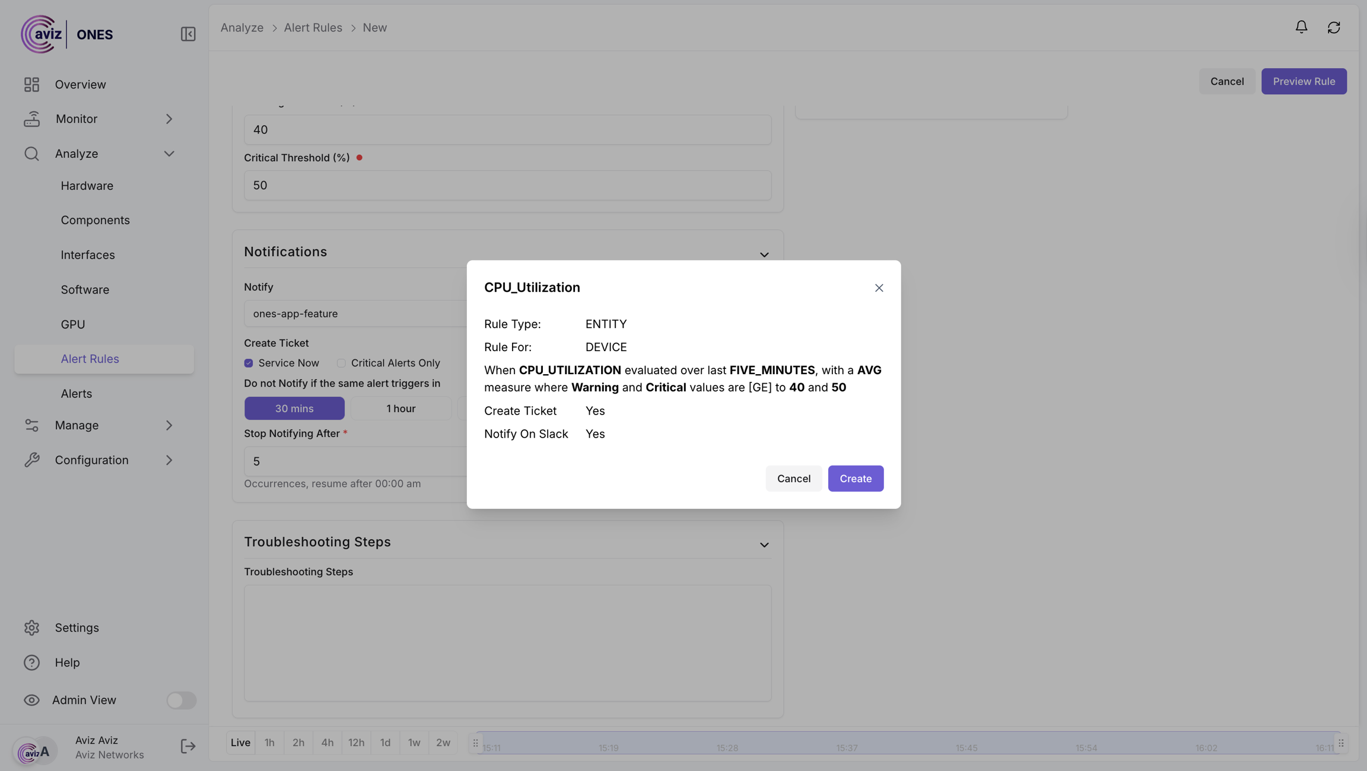Toggle the Admin View switch

pos(181,700)
